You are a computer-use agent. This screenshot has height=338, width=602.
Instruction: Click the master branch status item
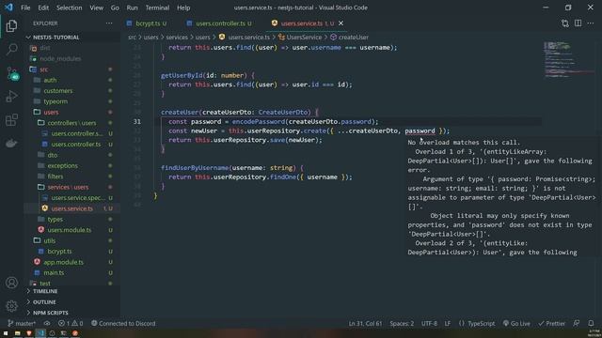[22, 323]
